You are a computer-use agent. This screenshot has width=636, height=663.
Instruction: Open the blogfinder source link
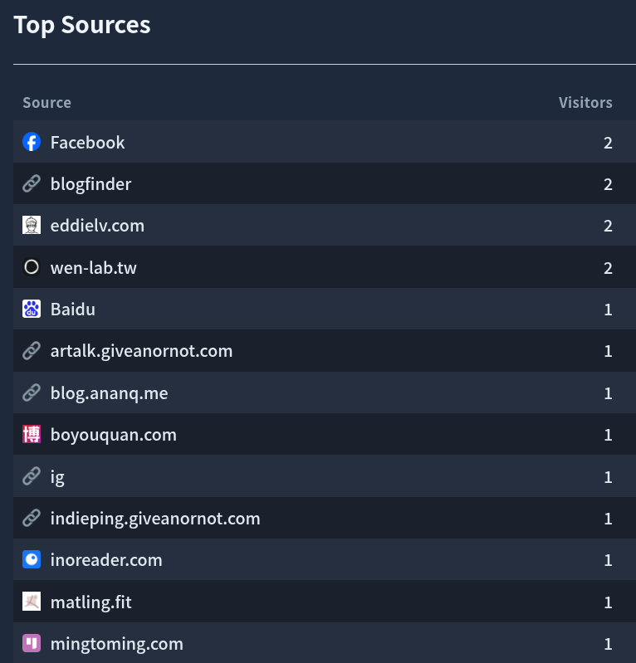point(91,184)
